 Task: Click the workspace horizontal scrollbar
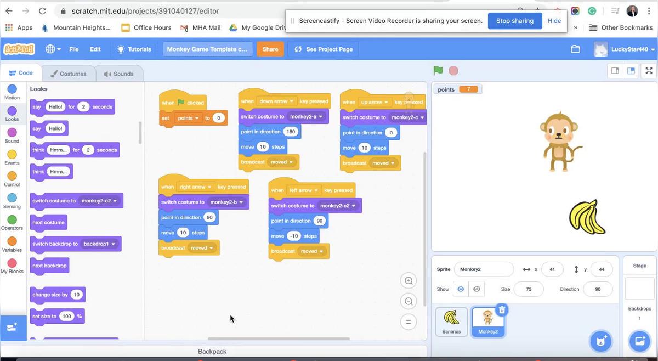[x=279, y=339]
